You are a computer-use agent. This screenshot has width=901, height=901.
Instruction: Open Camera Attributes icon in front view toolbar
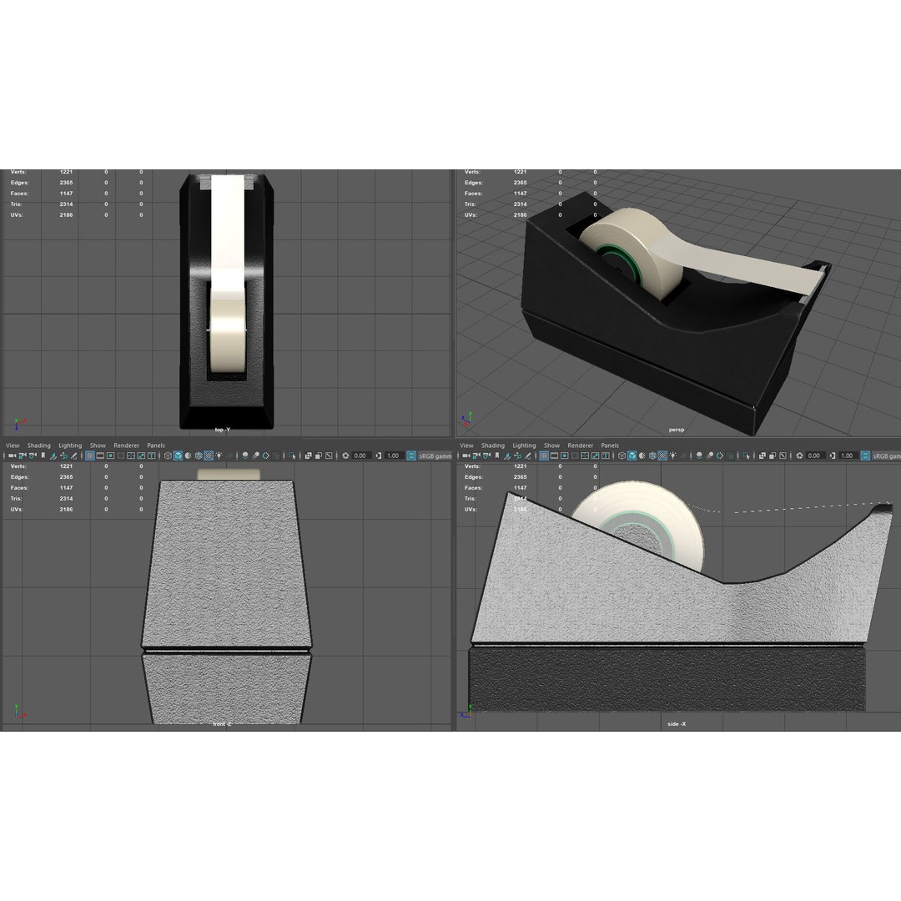point(33,456)
